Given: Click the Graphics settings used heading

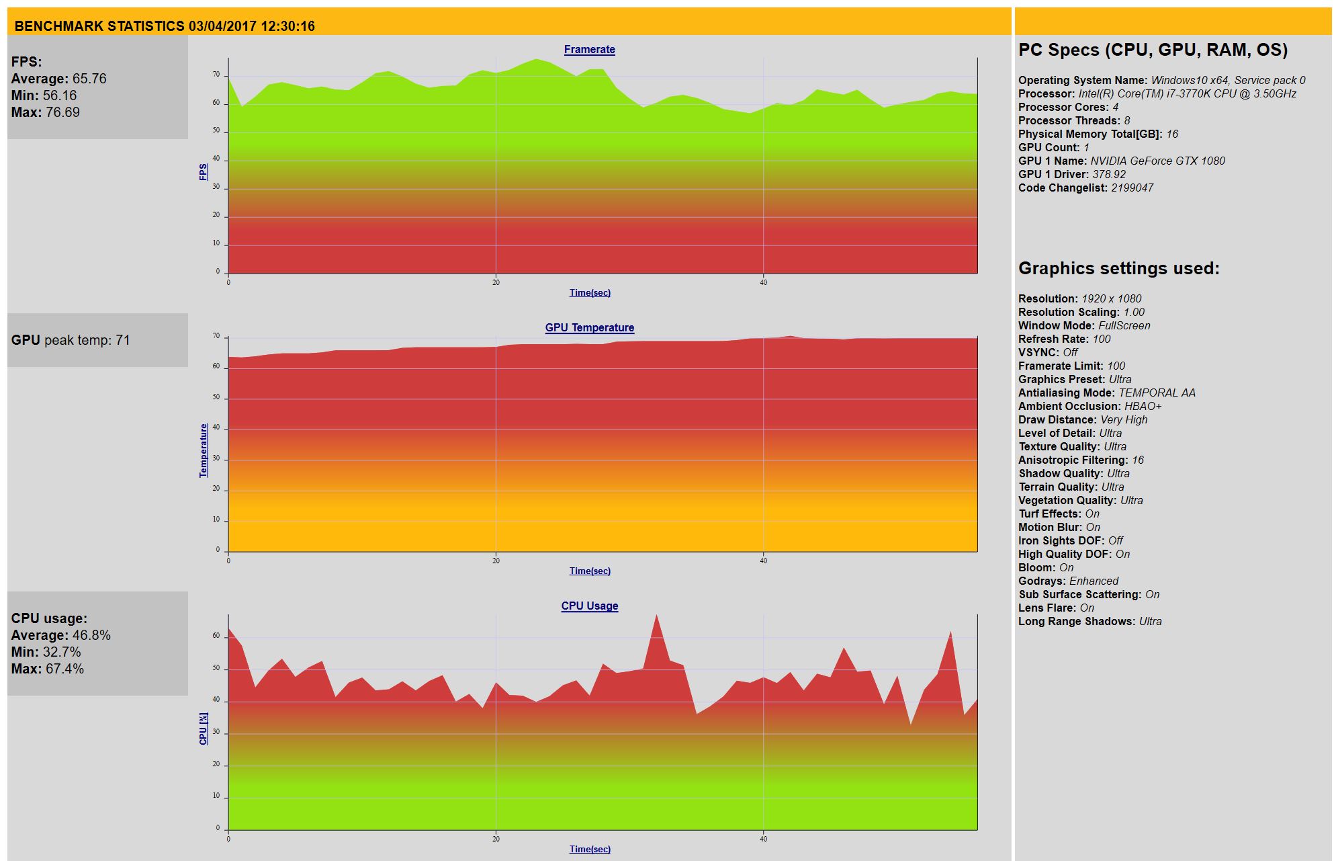Looking at the screenshot, I should tap(1118, 268).
